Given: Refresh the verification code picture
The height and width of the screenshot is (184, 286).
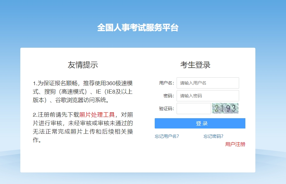Looking at the screenshot, I should tap(226, 108).
